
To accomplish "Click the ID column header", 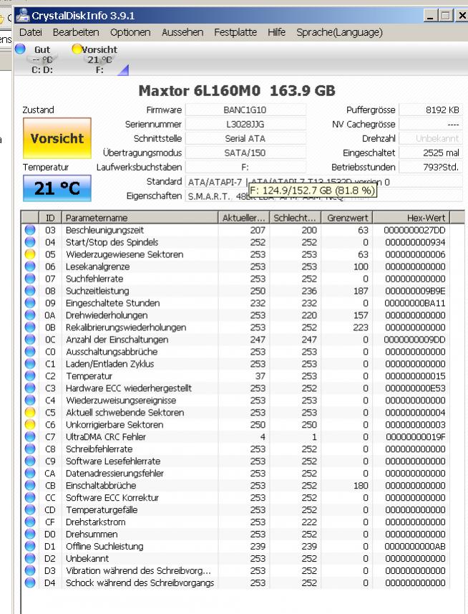I will 50,218.
